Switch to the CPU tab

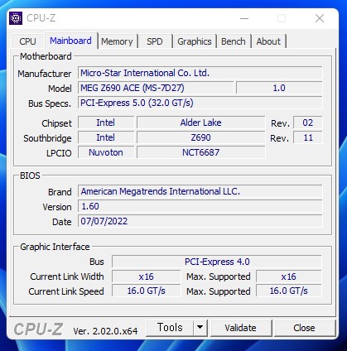click(x=27, y=41)
